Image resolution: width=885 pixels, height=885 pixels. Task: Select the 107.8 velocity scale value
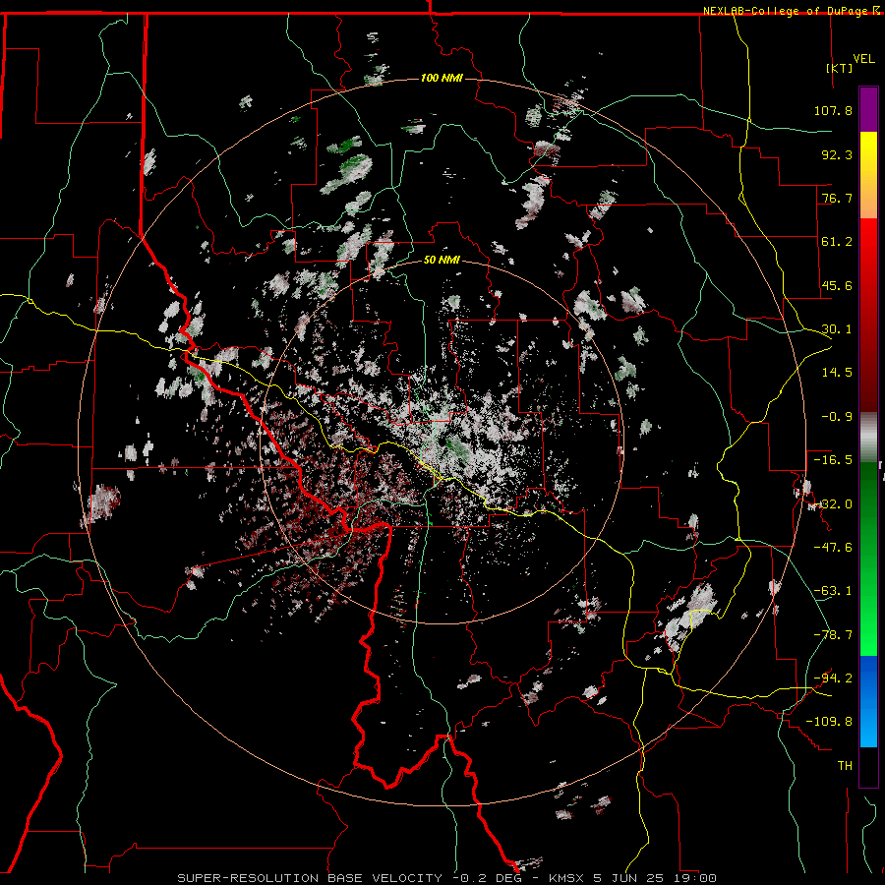833,110
